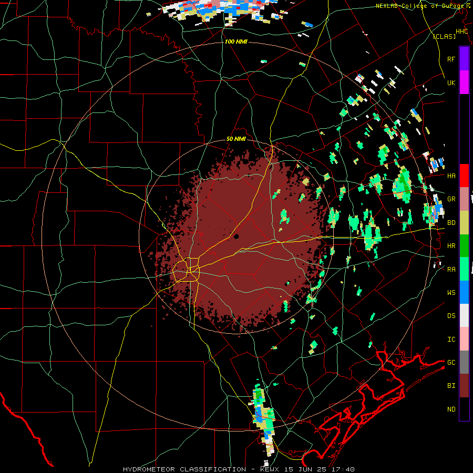The width and height of the screenshot is (473, 473).
Task: Click the BD legend label
Action: click(x=451, y=223)
